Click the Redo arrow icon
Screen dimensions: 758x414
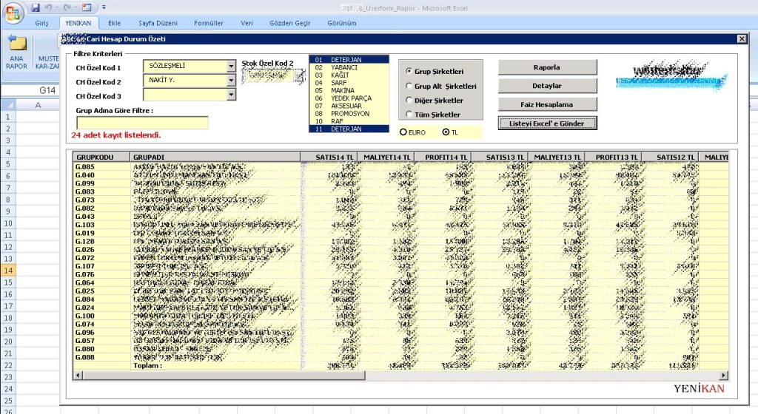point(67,7)
